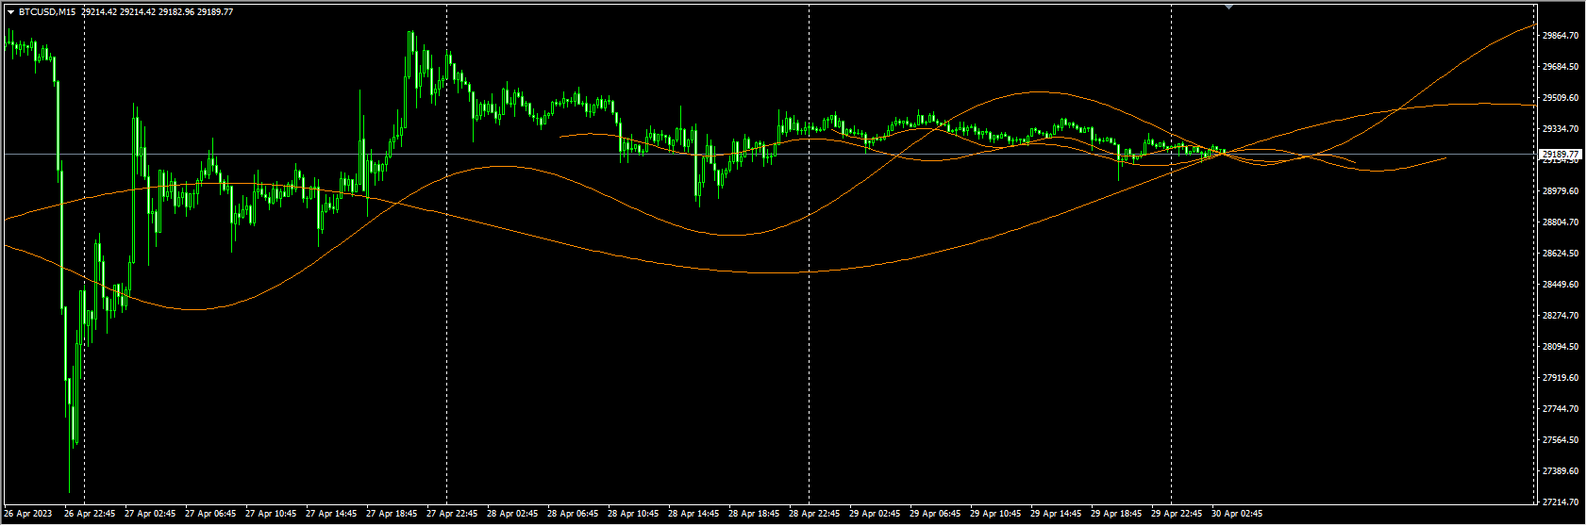Click the 26 Apr 2023 time axis label
1587x526 pixels.
pos(28,515)
